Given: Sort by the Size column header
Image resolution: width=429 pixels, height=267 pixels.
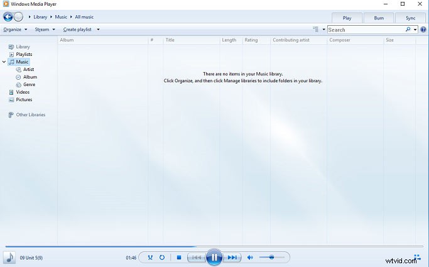Looking at the screenshot, I should pyautogui.click(x=399, y=40).
